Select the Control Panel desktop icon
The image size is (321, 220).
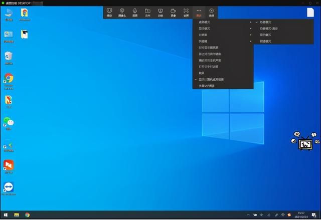pos(9,37)
